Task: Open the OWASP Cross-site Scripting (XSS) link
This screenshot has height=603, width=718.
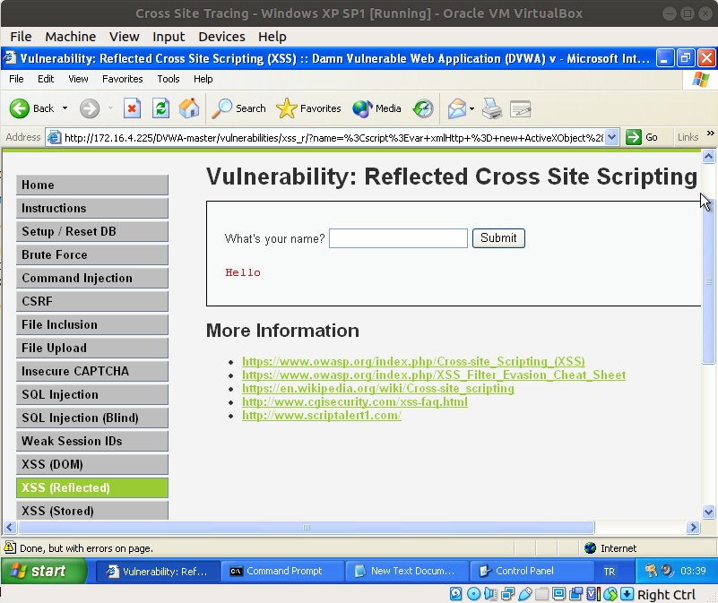Action: coord(413,362)
